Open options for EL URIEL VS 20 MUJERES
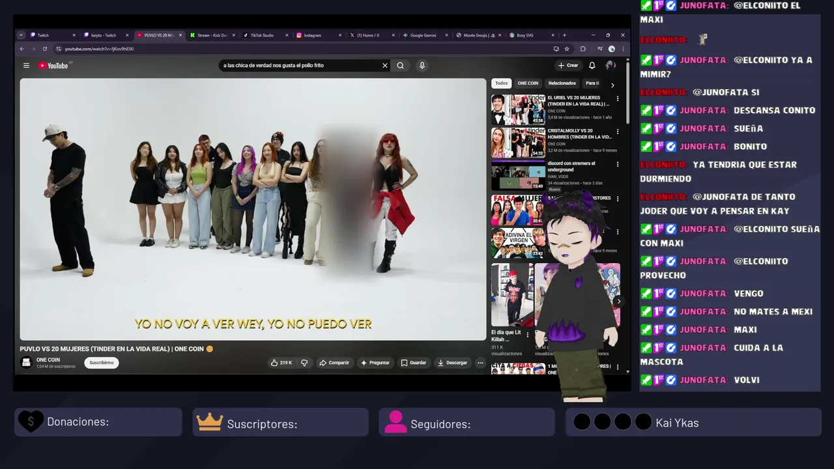This screenshot has width=834, height=469. coord(618,98)
